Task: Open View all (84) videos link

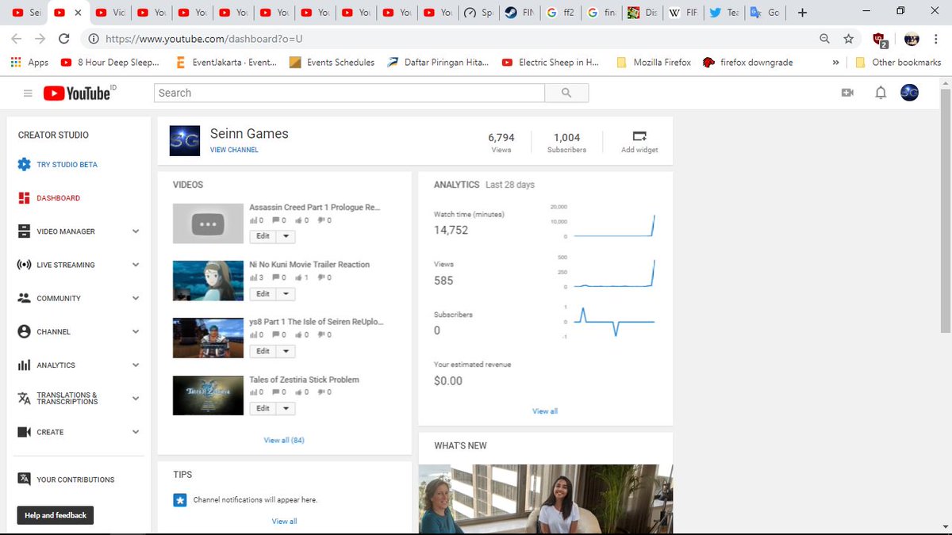Action: click(284, 440)
